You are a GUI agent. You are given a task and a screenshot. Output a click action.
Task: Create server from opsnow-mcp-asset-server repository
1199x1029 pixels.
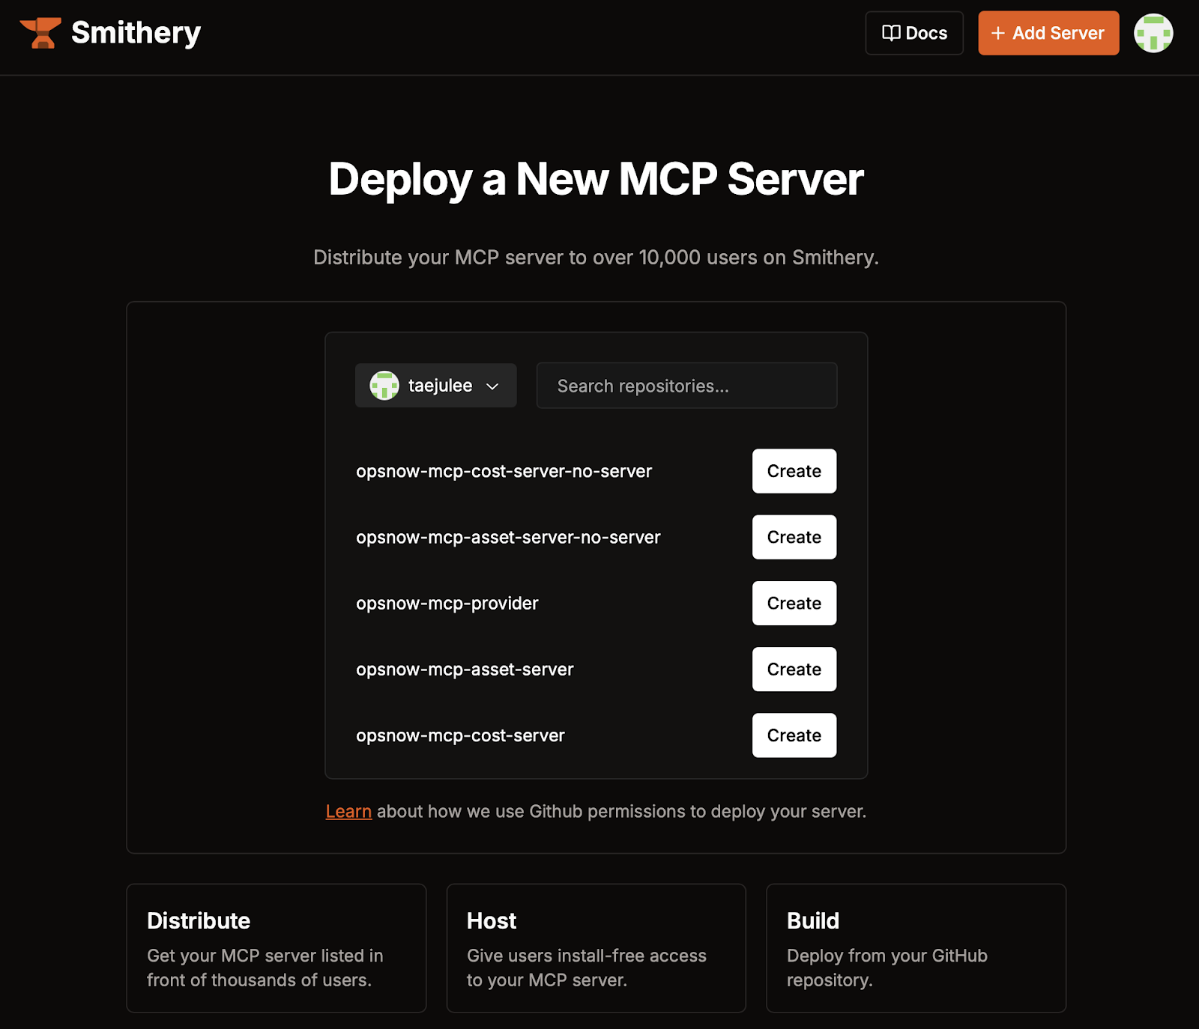pyautogui.click(x=794, y=669)
